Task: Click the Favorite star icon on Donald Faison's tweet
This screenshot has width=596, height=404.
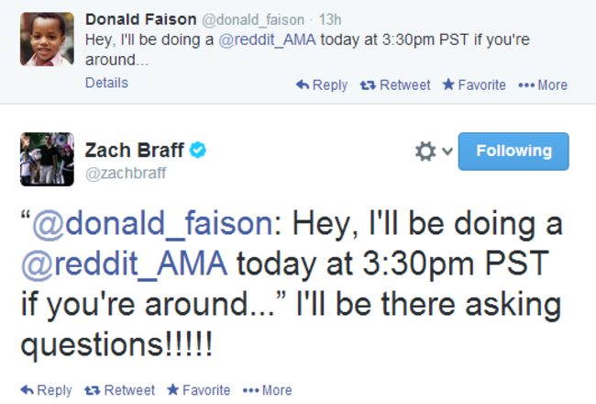Action: [448, 84]
